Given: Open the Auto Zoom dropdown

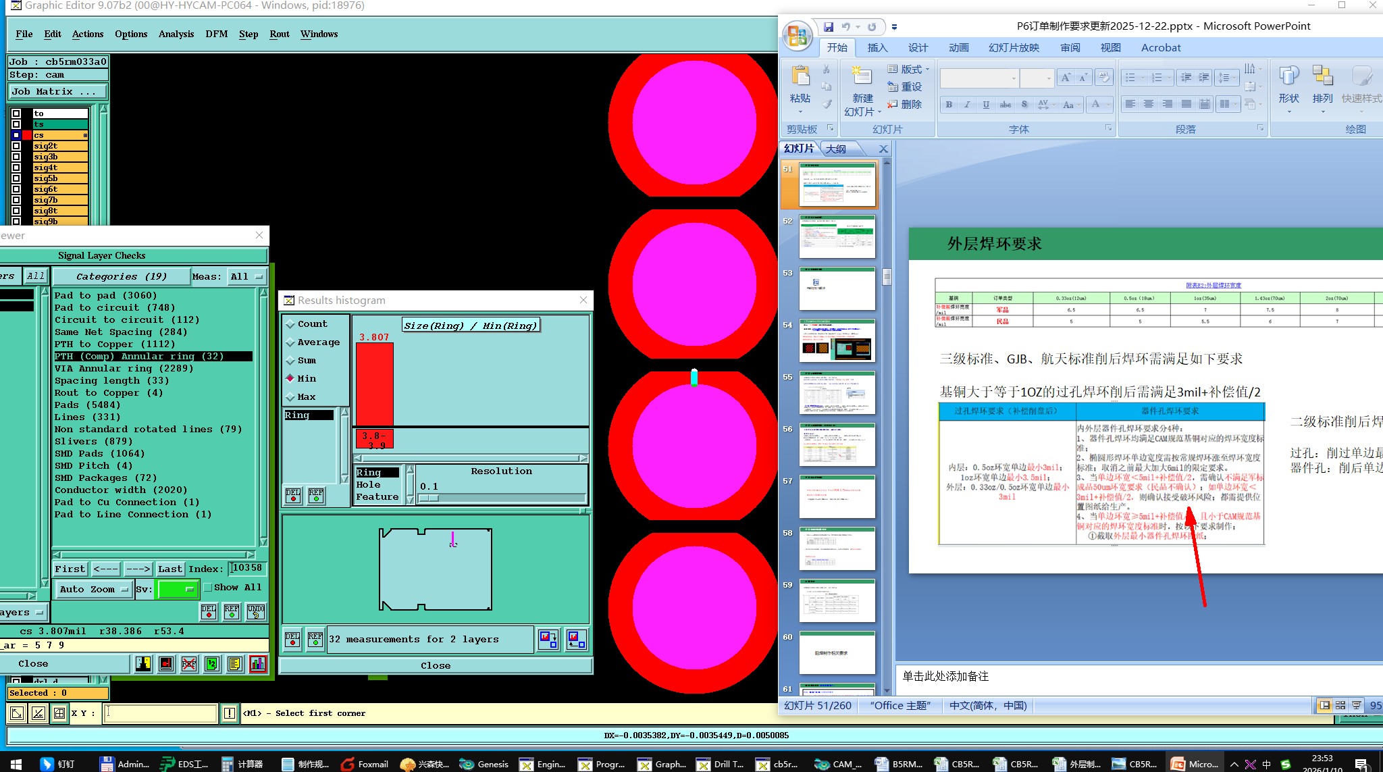Looking at the screenshot, I should click(x=93, y=589).
